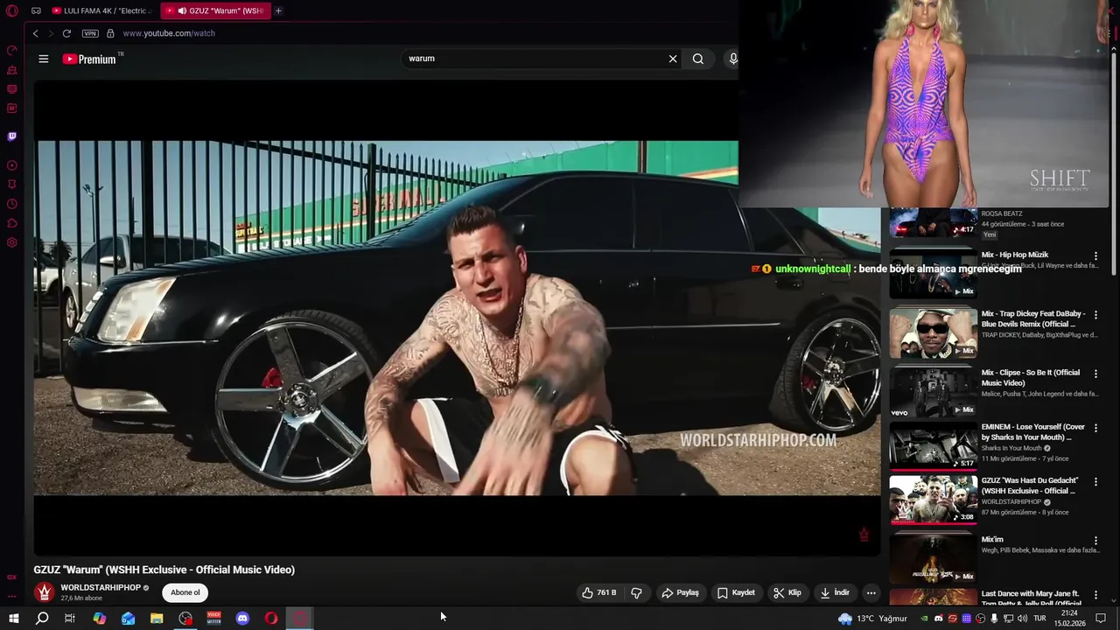Open History clock icon in sidebar
The width and height of the screenshot is (1120, 630).
[12, 204]
